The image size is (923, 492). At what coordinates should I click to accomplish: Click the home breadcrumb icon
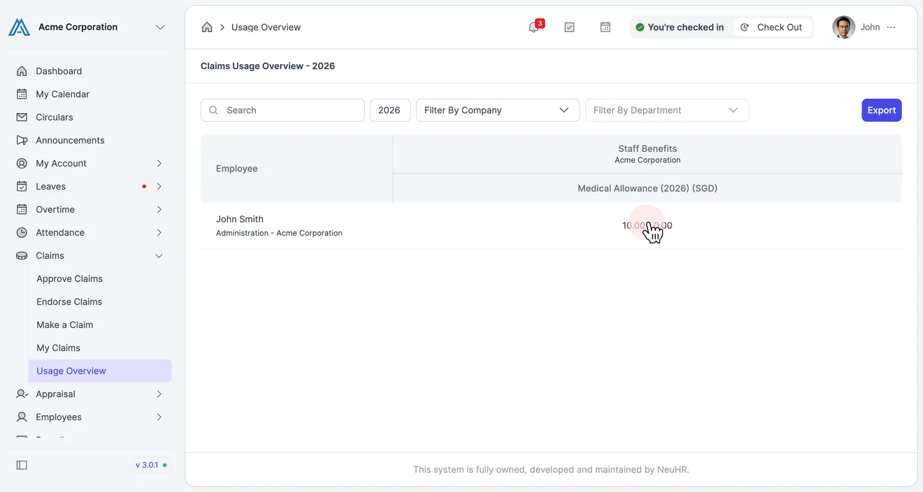click(x=207, y=27)
